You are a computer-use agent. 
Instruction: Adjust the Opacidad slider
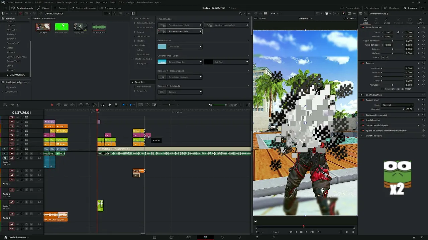tap(393, 109)
